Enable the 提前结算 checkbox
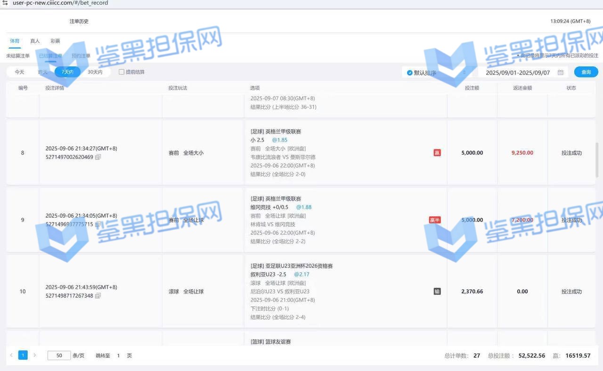This screenshot has height=371, width=603. pyautogui.click(x=122, y=72)
